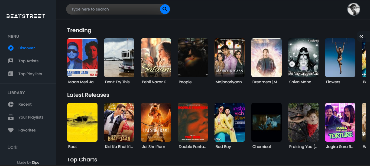Click the Dipu author link
Screen dimensions: 370x166
[x=35, y=162]
